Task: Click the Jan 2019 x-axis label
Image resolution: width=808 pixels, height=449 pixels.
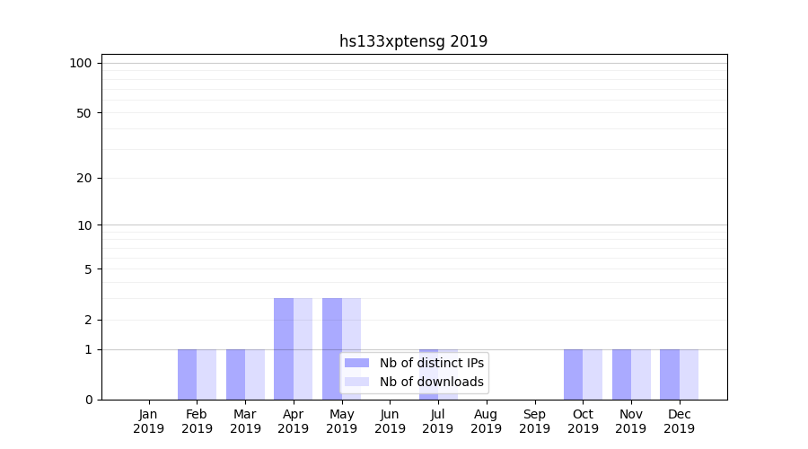Action: pyautogui.click(x=149, y=421)
